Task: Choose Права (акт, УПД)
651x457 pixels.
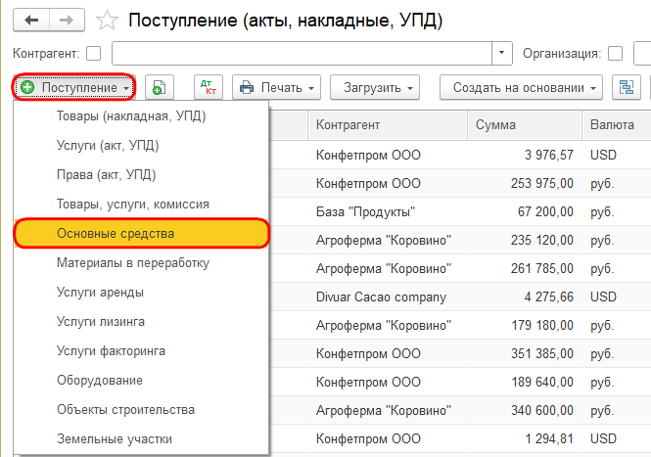Action: click(141, 175)
